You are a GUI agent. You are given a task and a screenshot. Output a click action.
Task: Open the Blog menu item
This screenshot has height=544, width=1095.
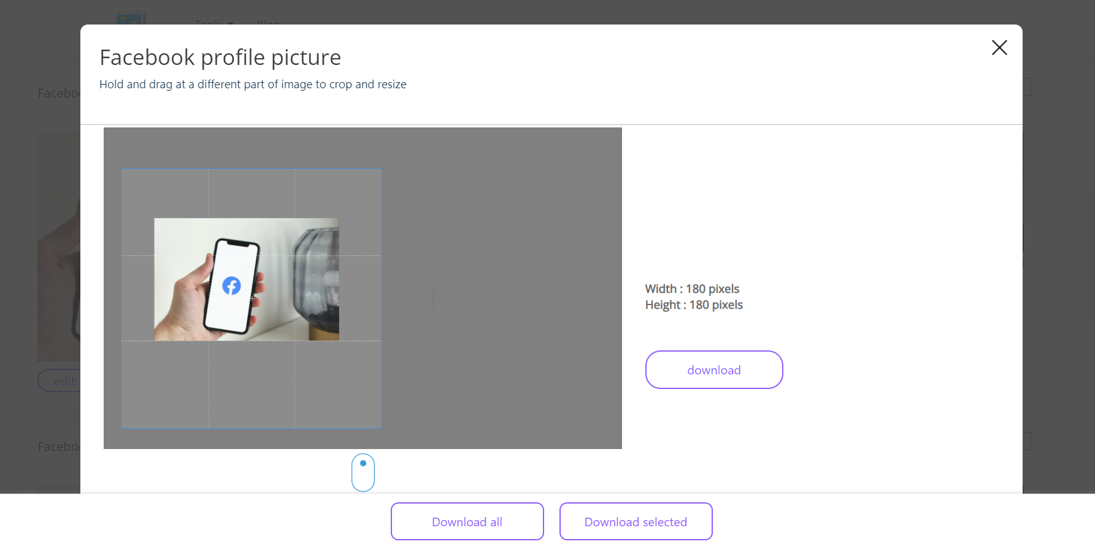pyautogui.click(x=268, y=23)
